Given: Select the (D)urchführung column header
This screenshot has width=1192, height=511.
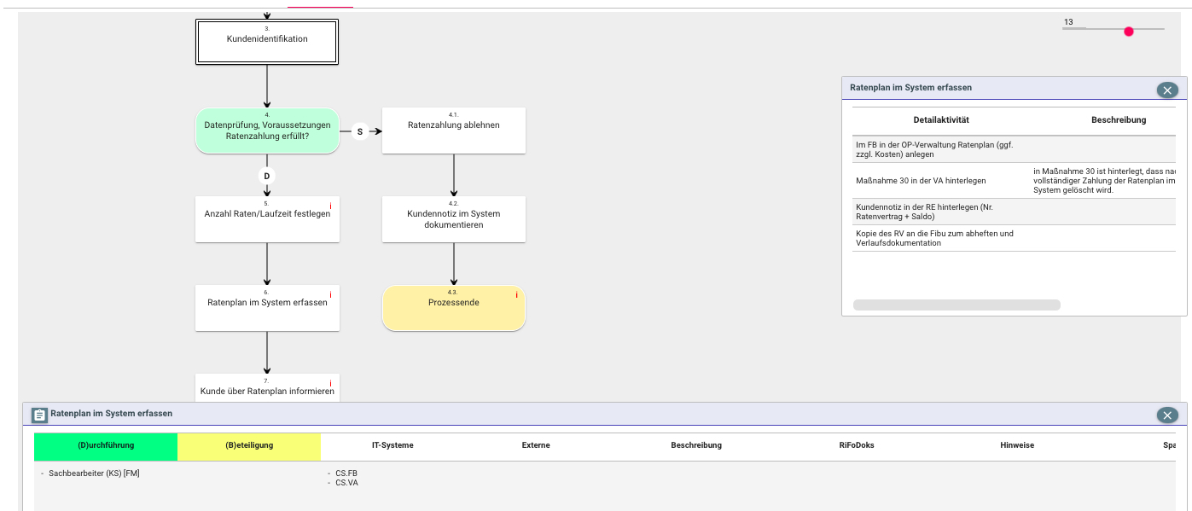Looking at the screenshot, I should click(106, 445).
